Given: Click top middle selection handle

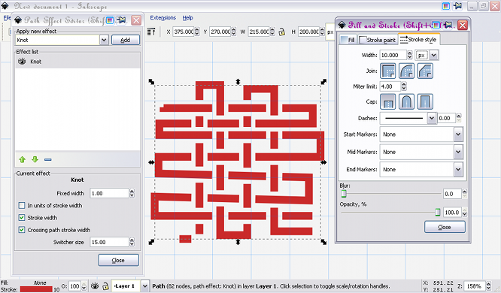Looking at the screenshot, I should [x=238, y=82].
